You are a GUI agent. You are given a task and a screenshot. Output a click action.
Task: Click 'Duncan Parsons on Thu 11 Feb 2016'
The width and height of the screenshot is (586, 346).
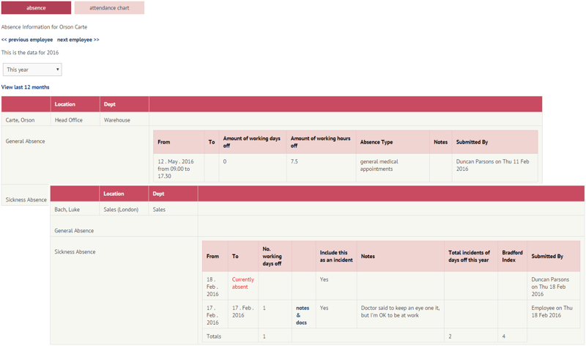click(492, 165)
